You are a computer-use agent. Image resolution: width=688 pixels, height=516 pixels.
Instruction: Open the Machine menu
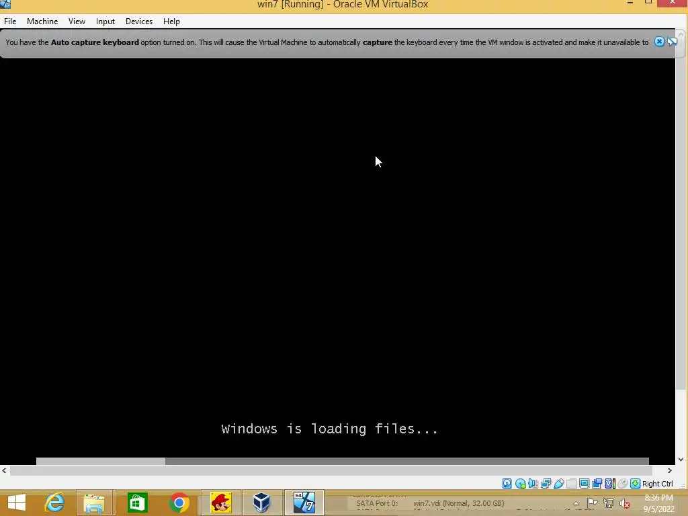(42, 21)
